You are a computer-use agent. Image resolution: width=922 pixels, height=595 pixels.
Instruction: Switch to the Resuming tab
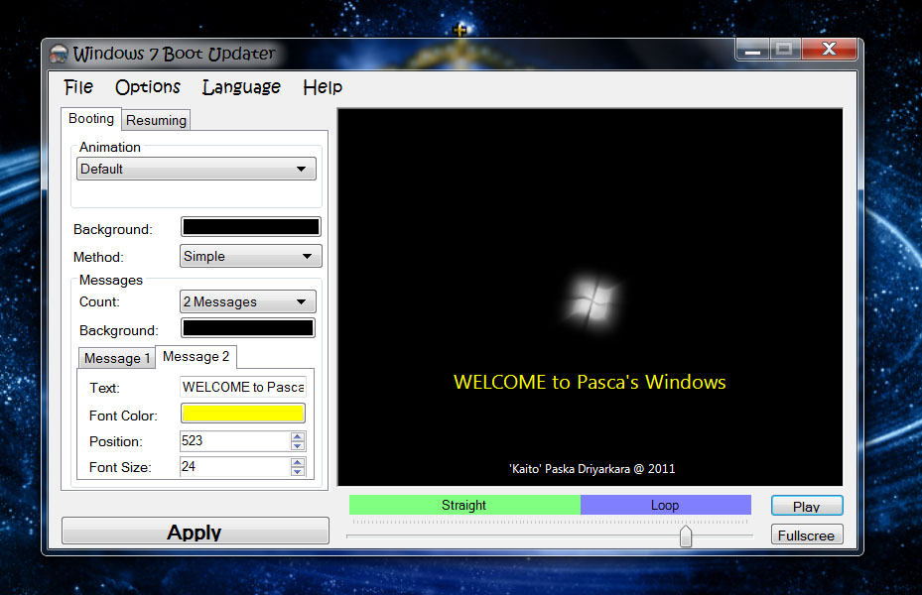click(x=156, y=120)
